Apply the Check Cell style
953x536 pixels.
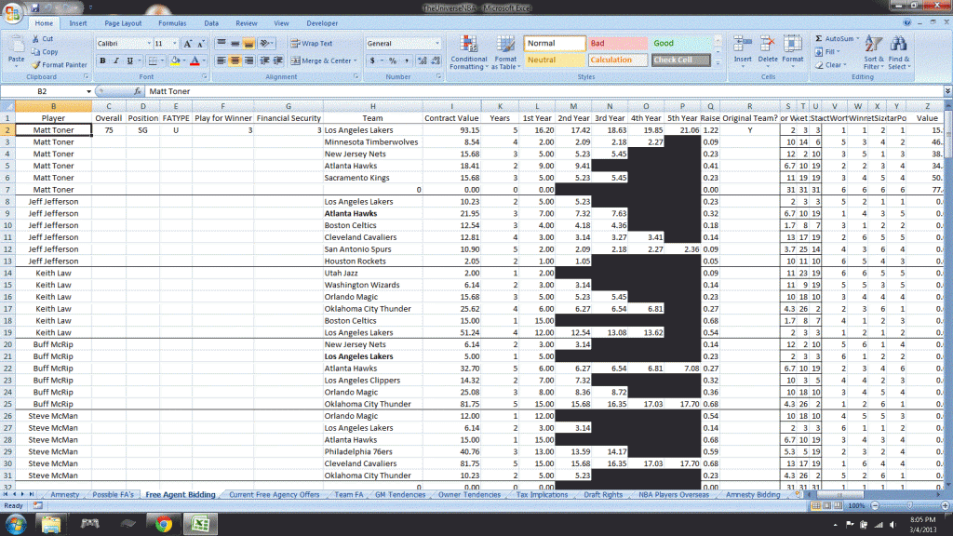coord(680,60)
